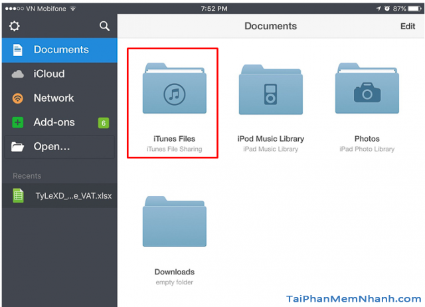
Task: Tap the iPad Photo Library subtitle
Action: click(367, 149)
